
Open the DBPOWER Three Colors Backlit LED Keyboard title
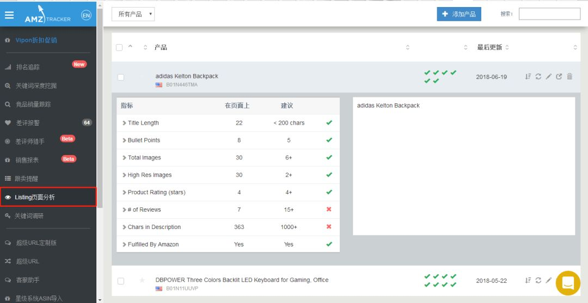[242, 280]
